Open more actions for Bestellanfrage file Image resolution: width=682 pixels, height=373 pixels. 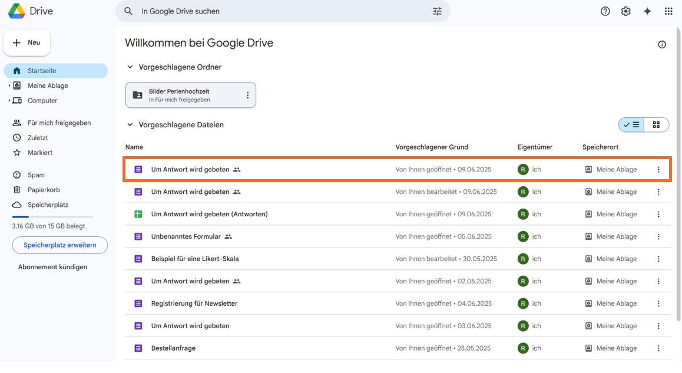click(658, 348)
